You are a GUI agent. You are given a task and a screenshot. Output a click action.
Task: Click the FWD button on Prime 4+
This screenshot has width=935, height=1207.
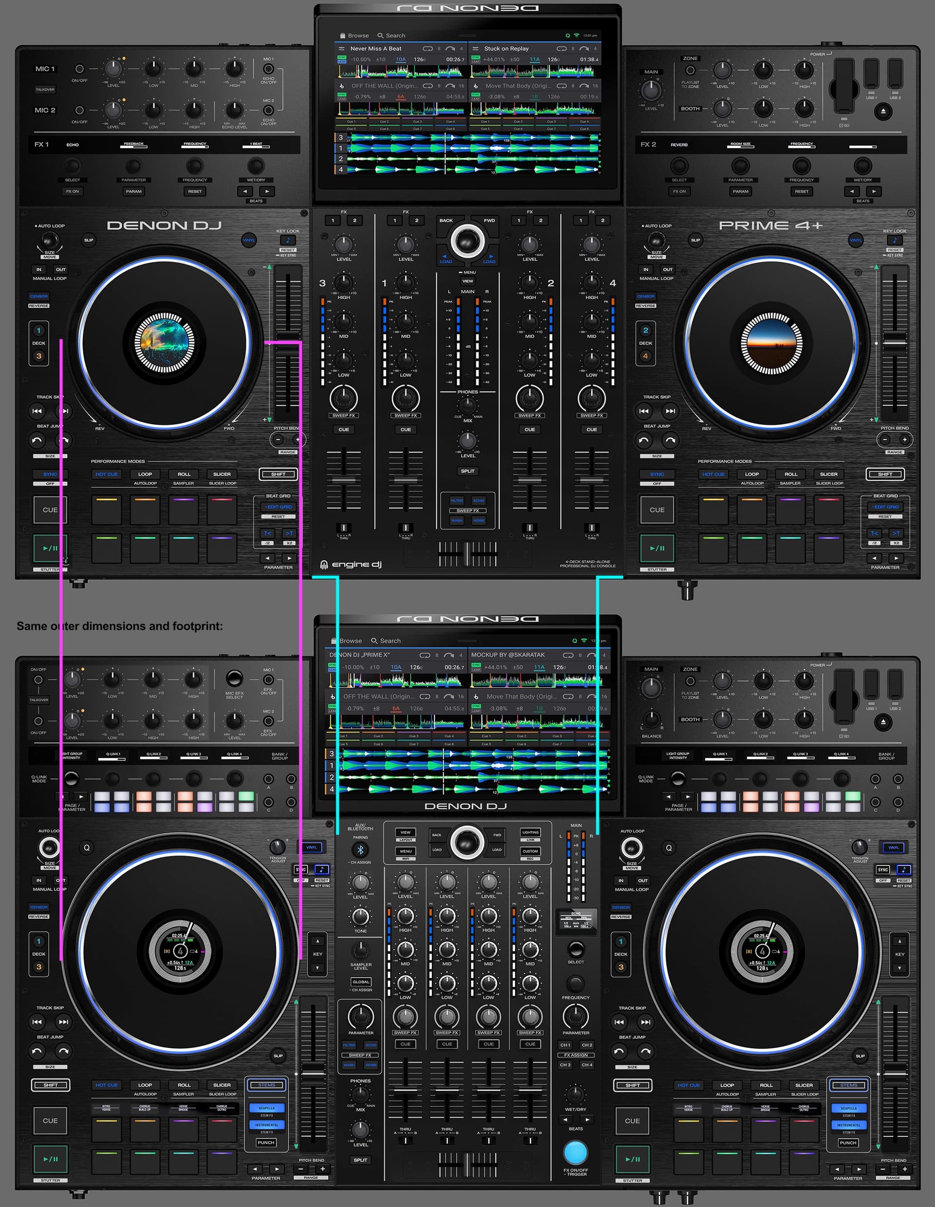[x=489, y=221]
